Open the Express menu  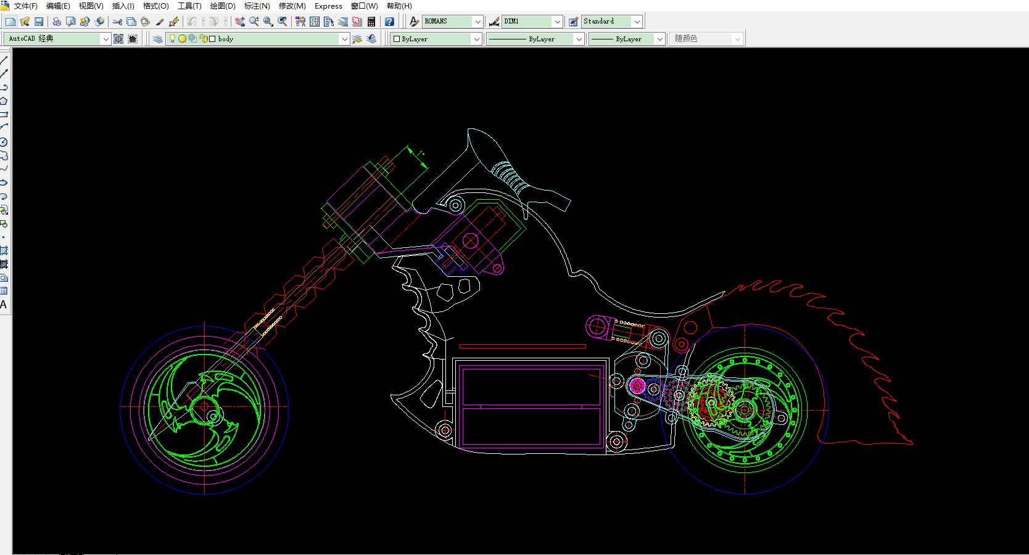(328, 6)
